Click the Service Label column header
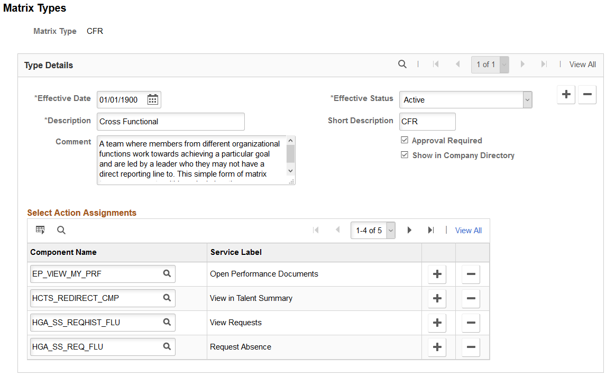Image resolution: width=606 pixels, height=376 pixels. point(236,252)
